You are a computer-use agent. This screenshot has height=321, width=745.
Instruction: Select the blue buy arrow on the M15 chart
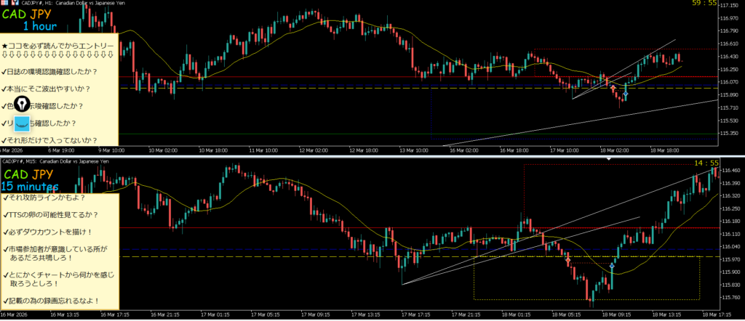click(612, 267)
